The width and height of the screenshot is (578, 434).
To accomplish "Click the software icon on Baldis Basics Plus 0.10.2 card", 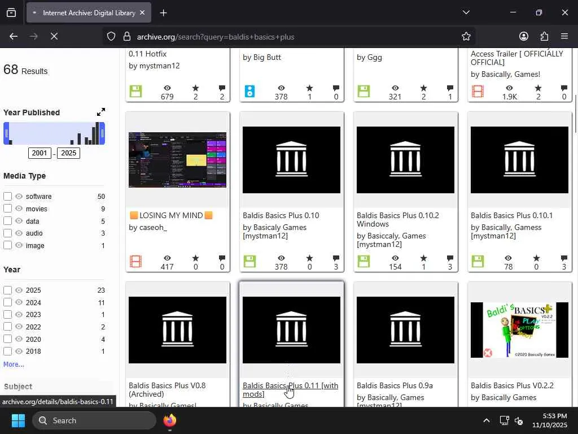I will tap(364, 261).
